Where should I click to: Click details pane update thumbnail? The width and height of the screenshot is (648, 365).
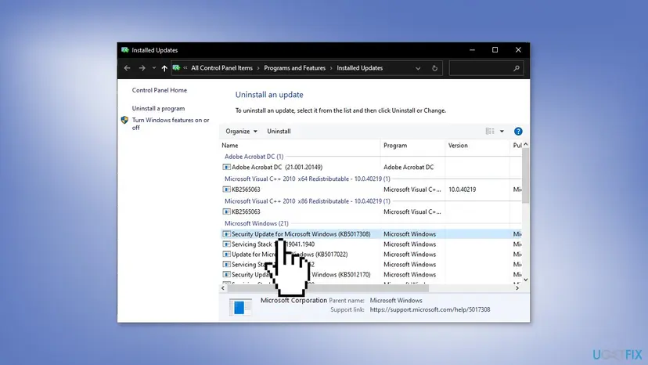(240, 307)
